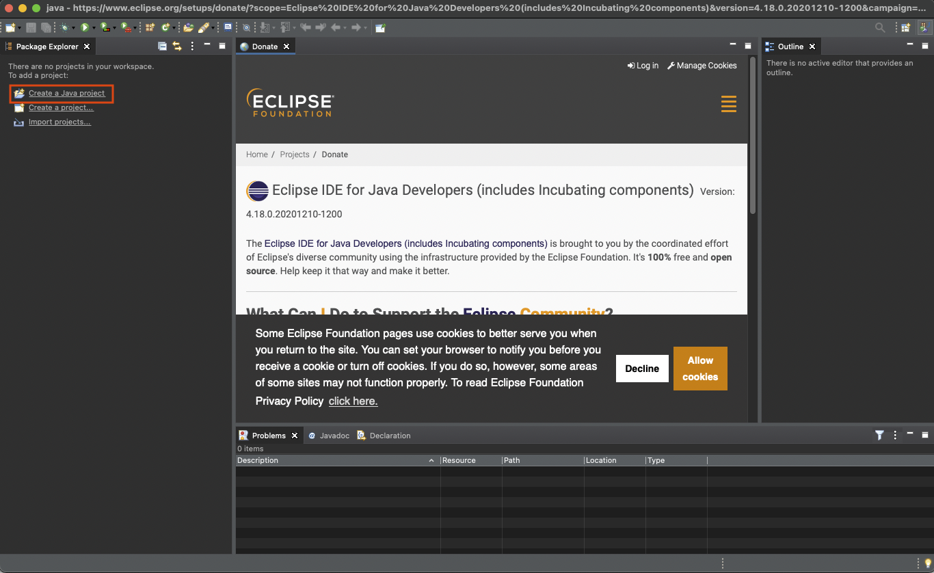Select the Outline tab

click(790, 46)
